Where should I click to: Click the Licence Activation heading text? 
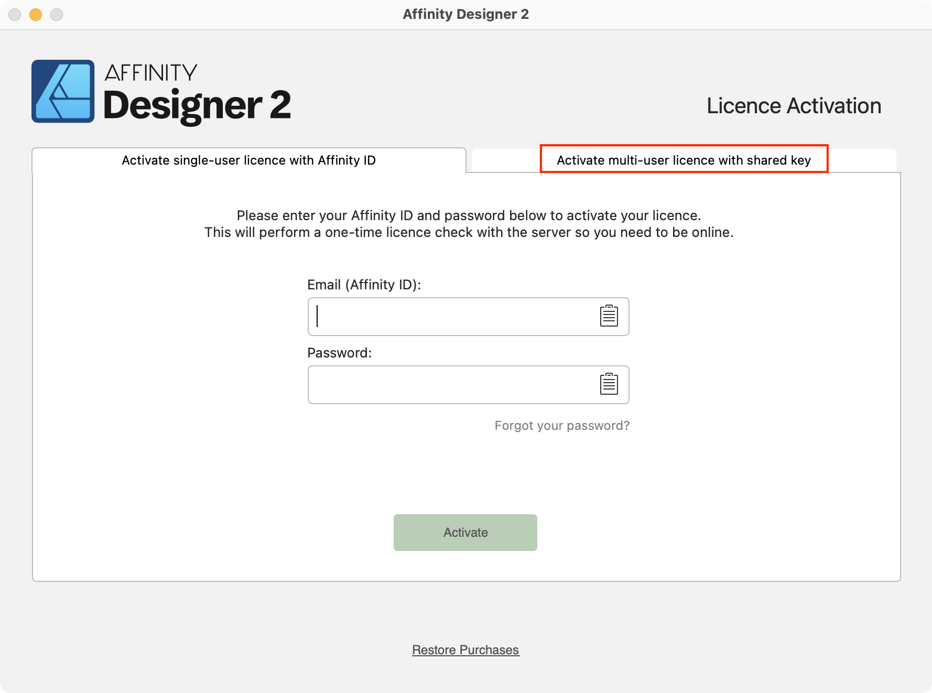[794, 106]
